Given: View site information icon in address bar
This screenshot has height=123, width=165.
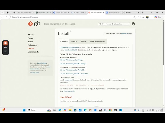Looking at the screenshot, I should tap(10, 17).
